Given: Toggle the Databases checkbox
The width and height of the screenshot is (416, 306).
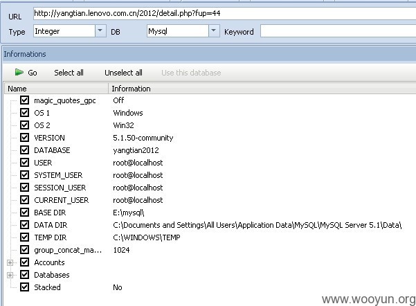Looking at the screenshot, I should [25, 275].
